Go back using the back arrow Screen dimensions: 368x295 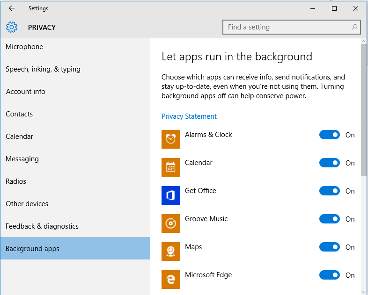12,8
